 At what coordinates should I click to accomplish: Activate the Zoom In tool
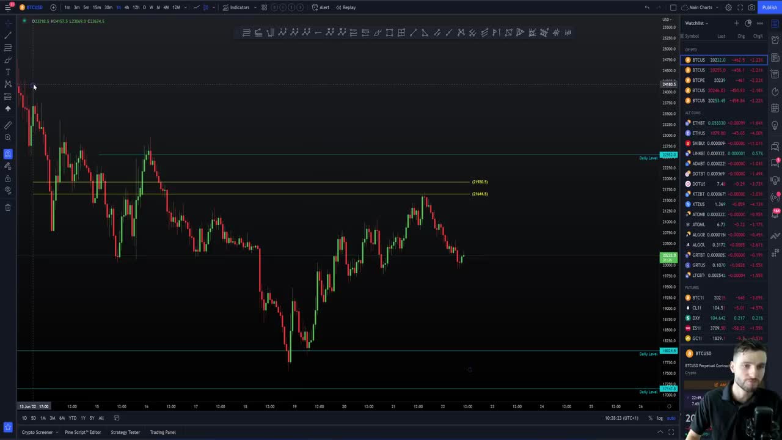click(8, 137)
